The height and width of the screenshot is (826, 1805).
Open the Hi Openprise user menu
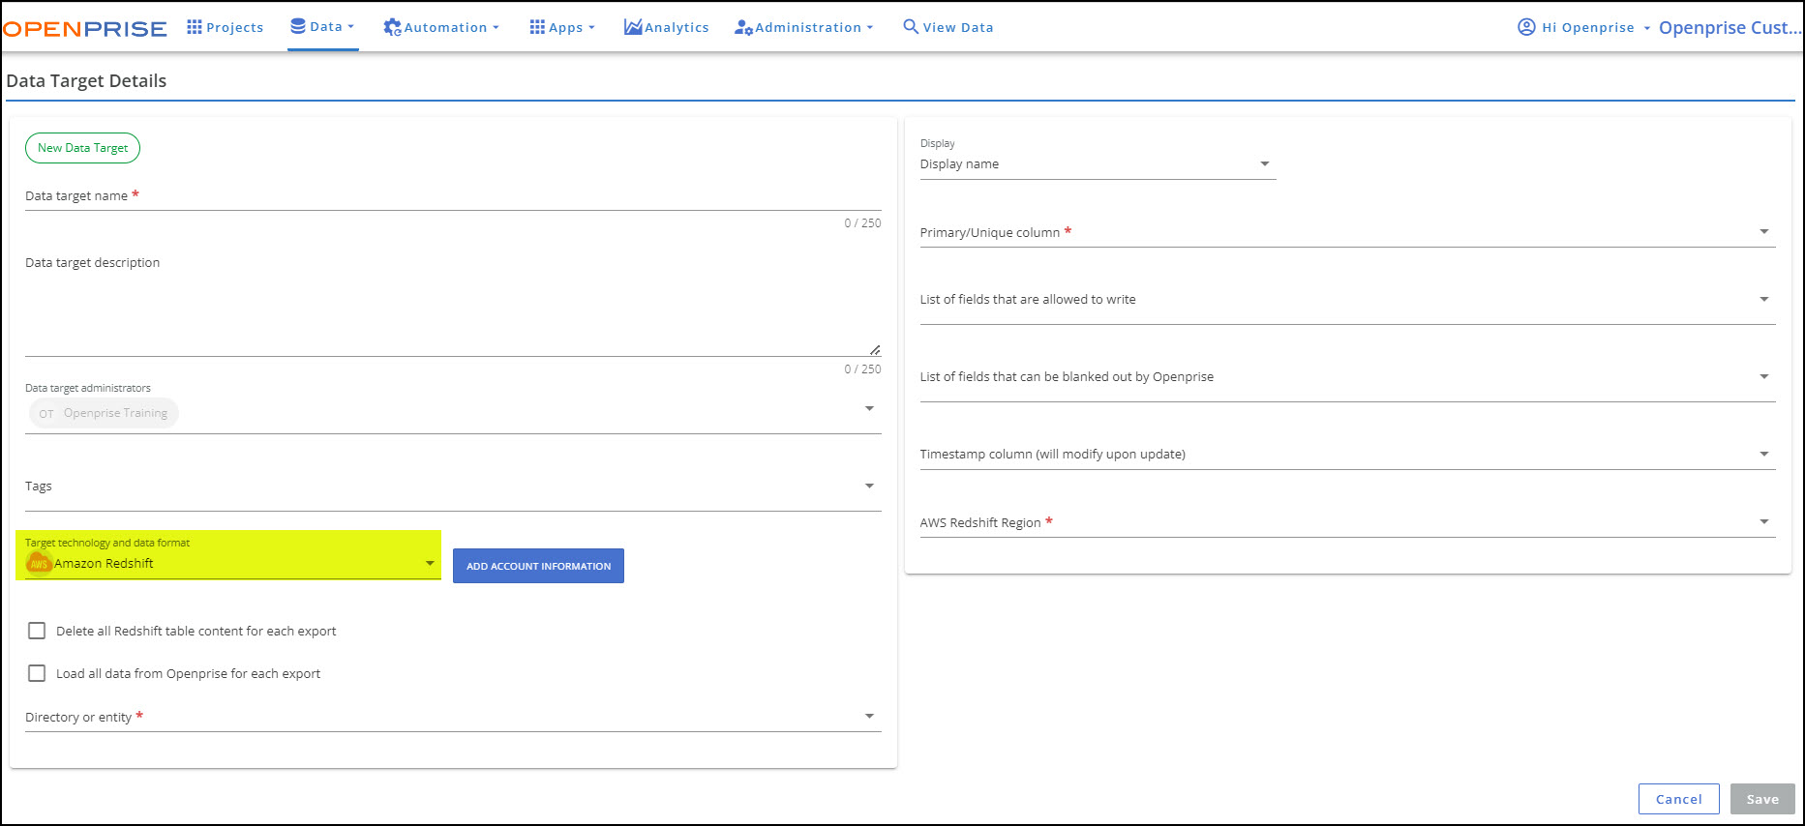tap(1583, 27)
